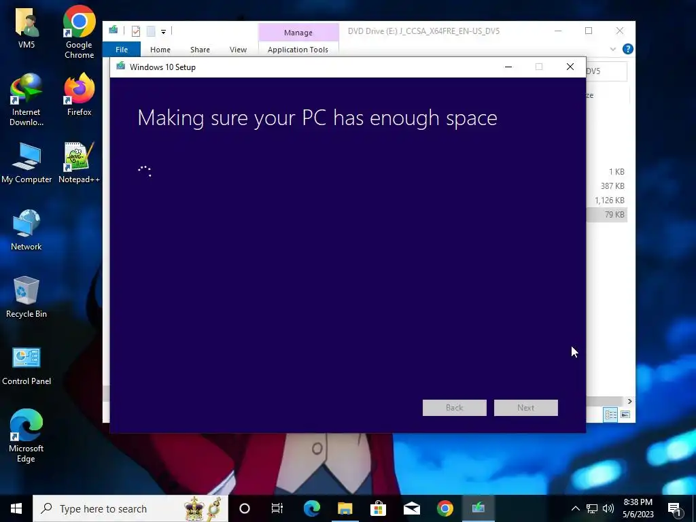Select the Manage contextual tab
Viewport: 696px width, 522px height.
point(298,33)
